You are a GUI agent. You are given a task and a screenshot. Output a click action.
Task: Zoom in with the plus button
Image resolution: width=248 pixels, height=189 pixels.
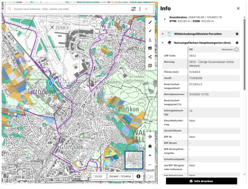coord(150,156)
